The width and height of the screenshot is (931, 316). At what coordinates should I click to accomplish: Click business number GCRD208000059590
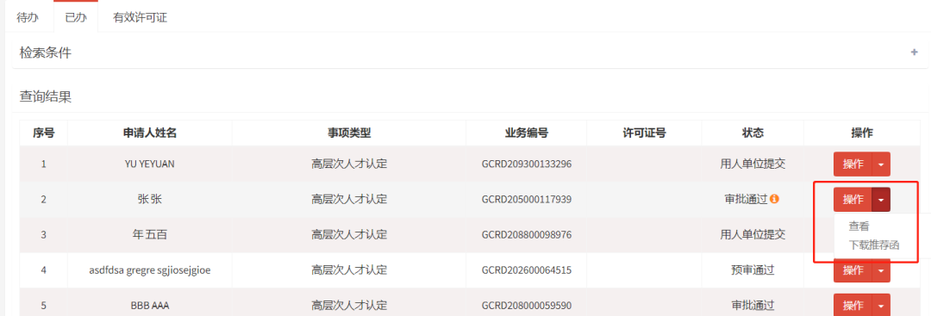[x=527, y=306]
